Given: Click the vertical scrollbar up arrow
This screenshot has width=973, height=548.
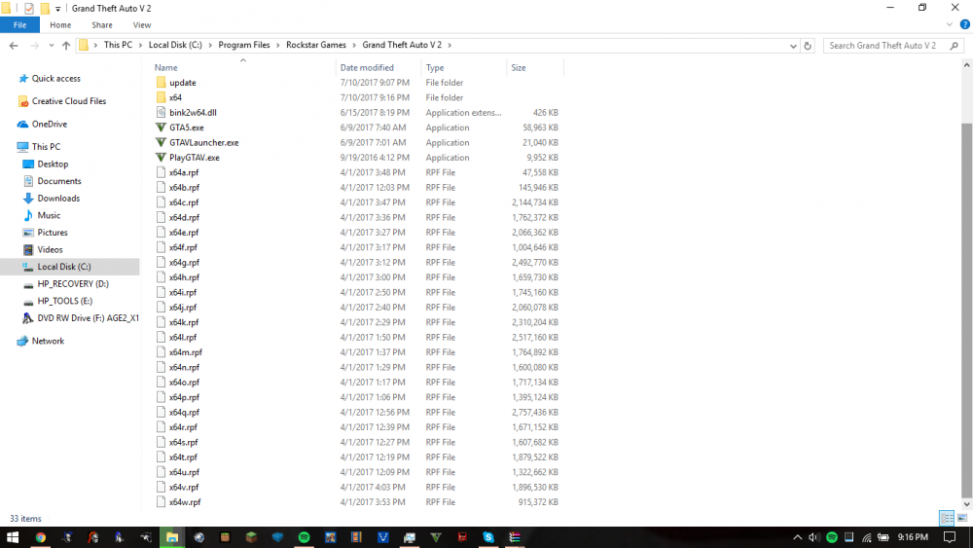Looking at the screenshot, I should pyautogui.click(x=967, y=64).
